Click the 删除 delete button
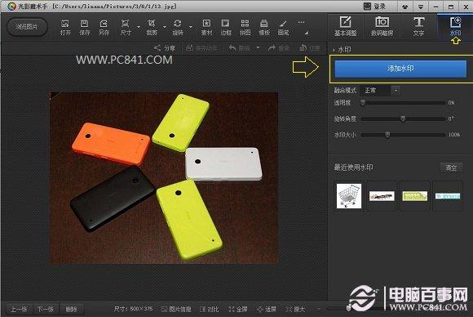This screenshot has width=473, height=317. [x=71, y=309]
